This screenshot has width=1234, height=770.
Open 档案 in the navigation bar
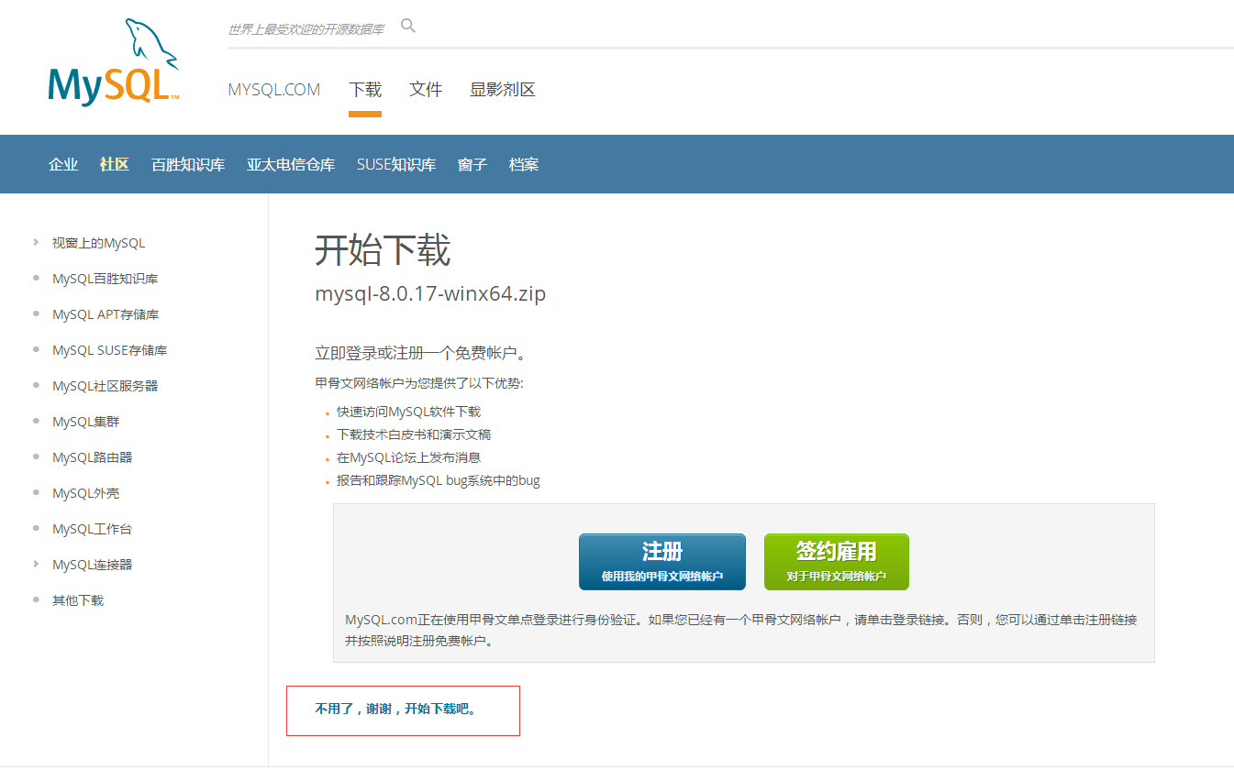[524, 165]
